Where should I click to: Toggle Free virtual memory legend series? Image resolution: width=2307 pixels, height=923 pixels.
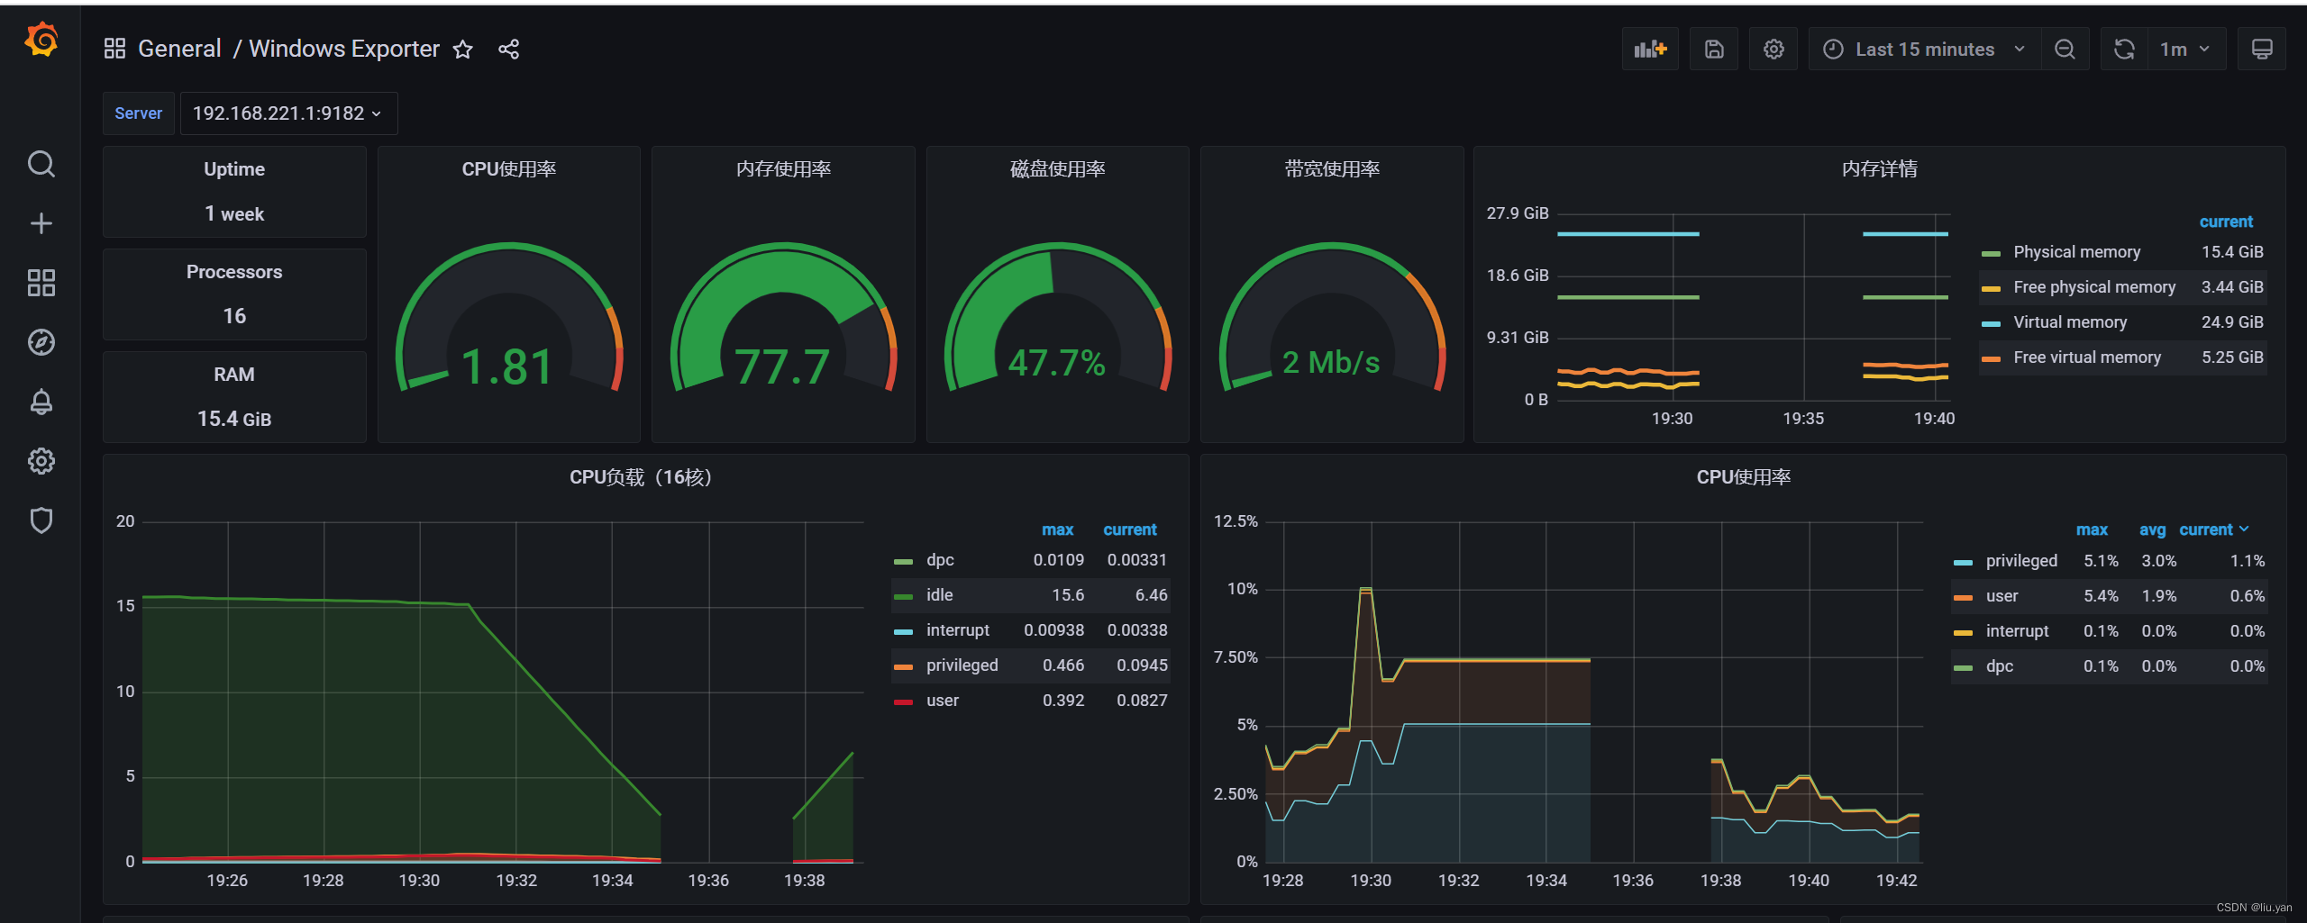tap(2087, 357)
